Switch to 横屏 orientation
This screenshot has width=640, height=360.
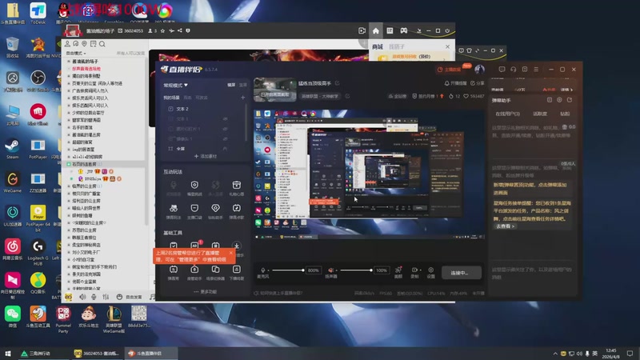231,85
